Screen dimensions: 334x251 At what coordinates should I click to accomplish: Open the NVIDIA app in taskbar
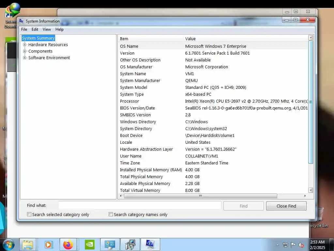(x=89, y=244)
